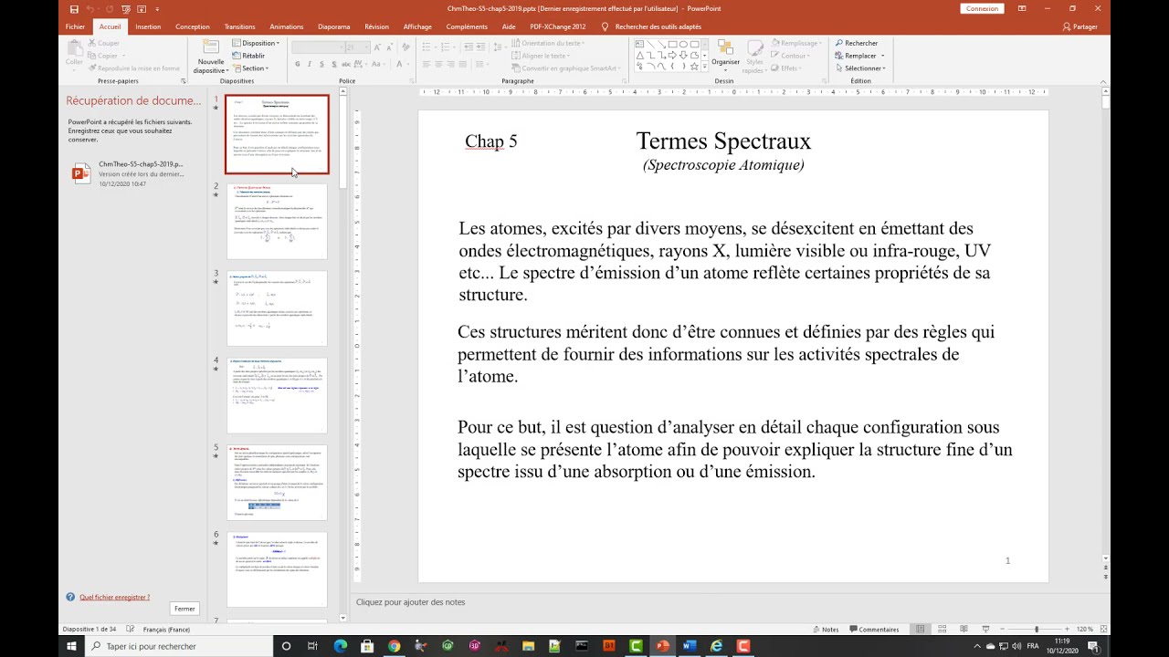
Task: Expand Sélectionner dropdown
Action: click(x=860, y=68)
